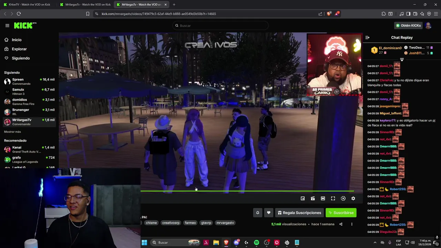Click the mrvargastv tag
The image size is (441, 248).
tap(225, 223)
